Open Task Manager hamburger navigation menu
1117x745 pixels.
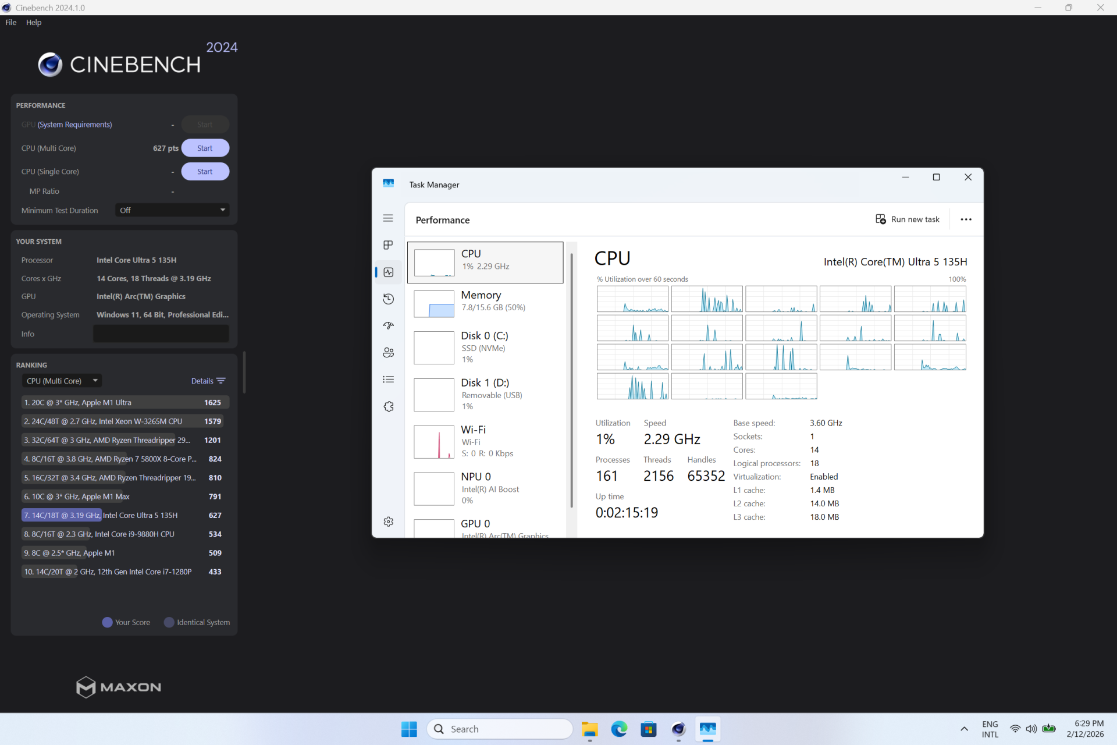tap(388, 218)
